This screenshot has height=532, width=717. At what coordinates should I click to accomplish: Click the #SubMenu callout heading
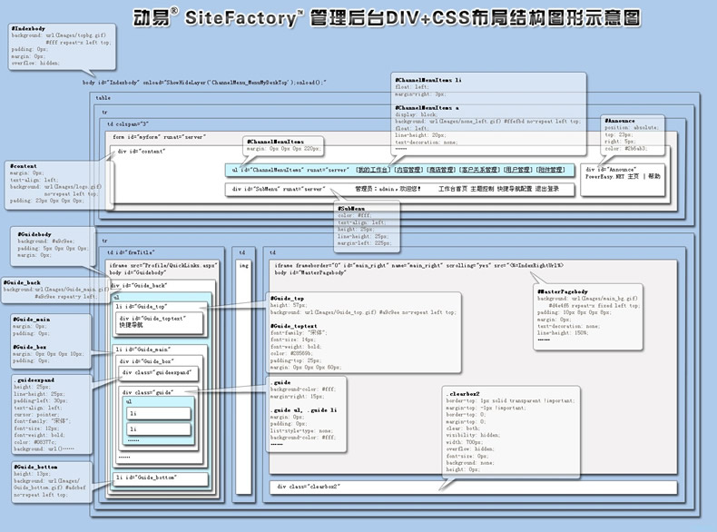click(351, 209)
